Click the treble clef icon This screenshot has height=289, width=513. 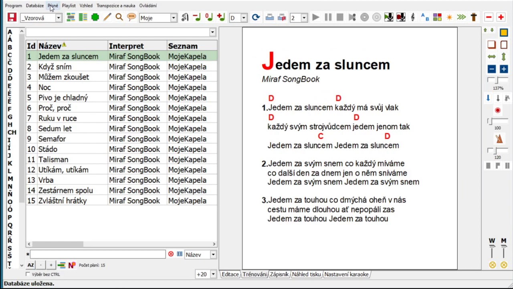point(413,17)
